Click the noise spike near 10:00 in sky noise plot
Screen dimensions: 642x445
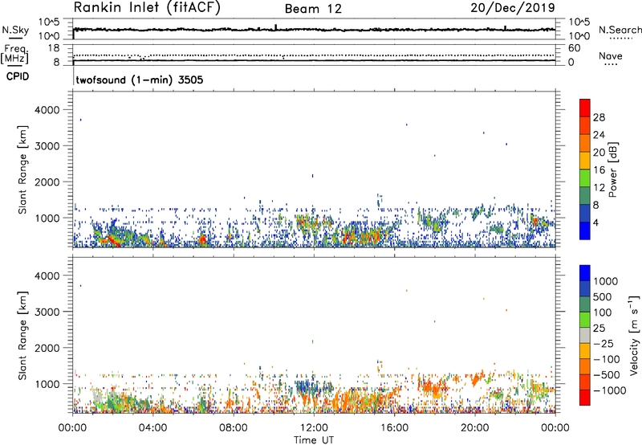[x=275, y=27]
